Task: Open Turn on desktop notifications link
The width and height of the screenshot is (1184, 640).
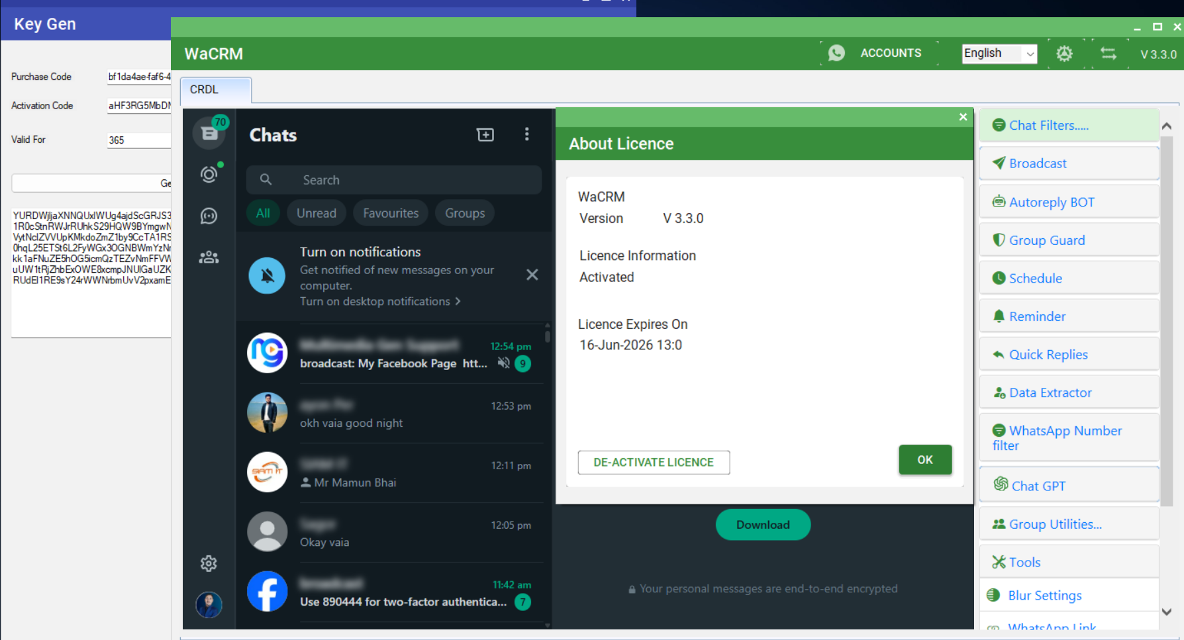Action: (380, 301)
